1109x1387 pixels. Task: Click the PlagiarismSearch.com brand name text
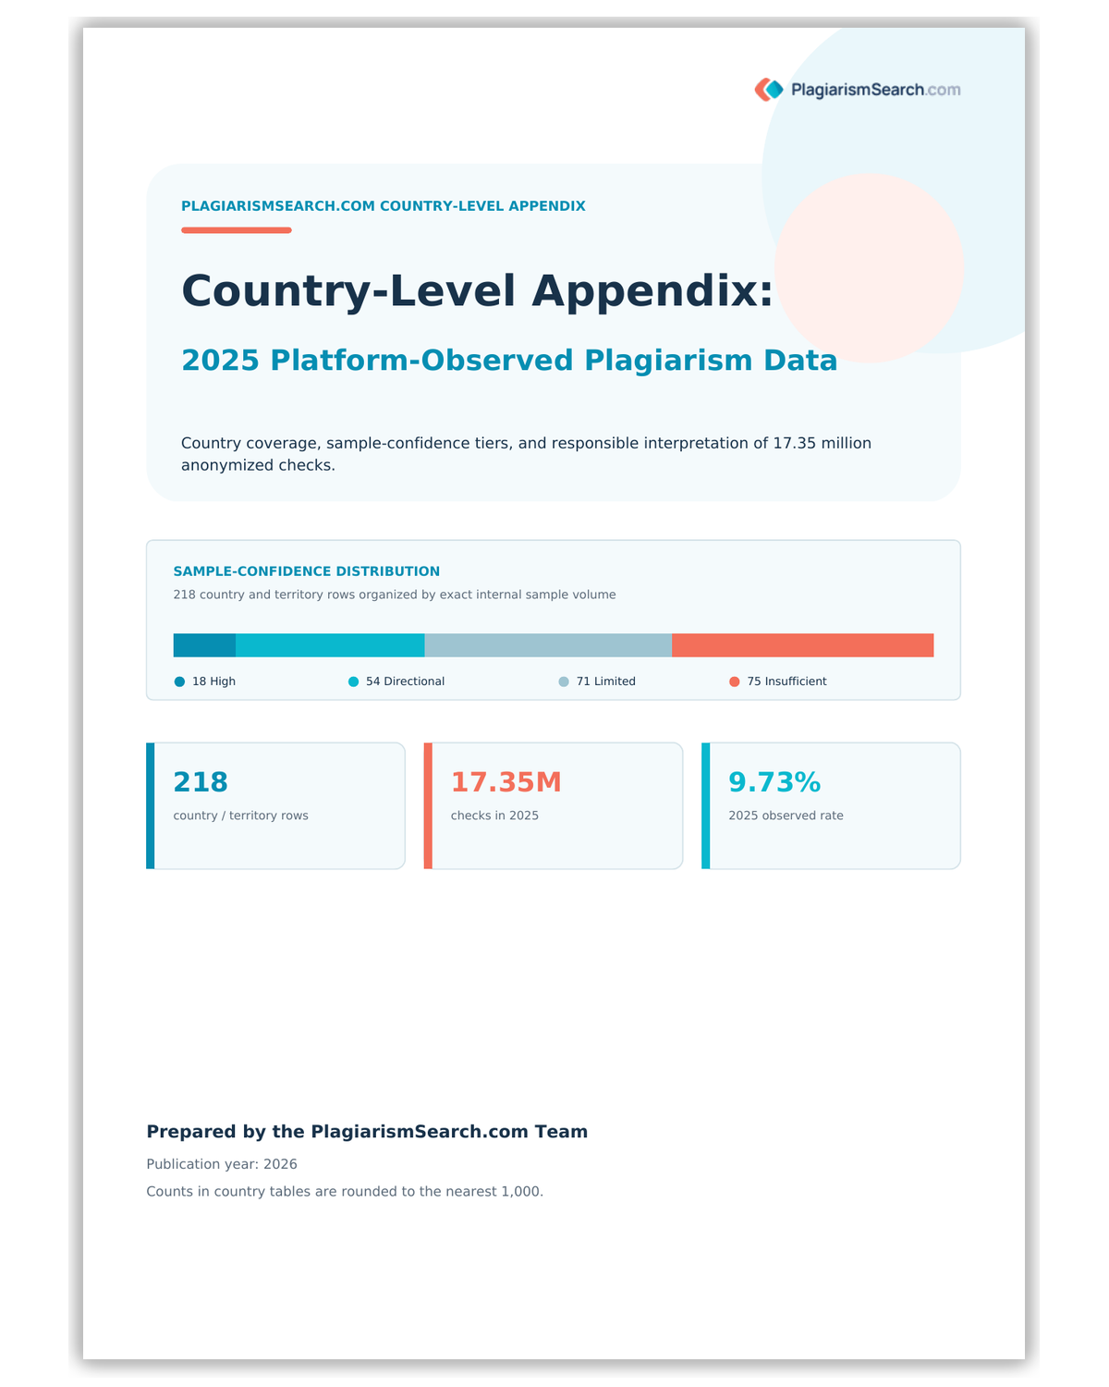pyautogui.click(x=875, y=90)
